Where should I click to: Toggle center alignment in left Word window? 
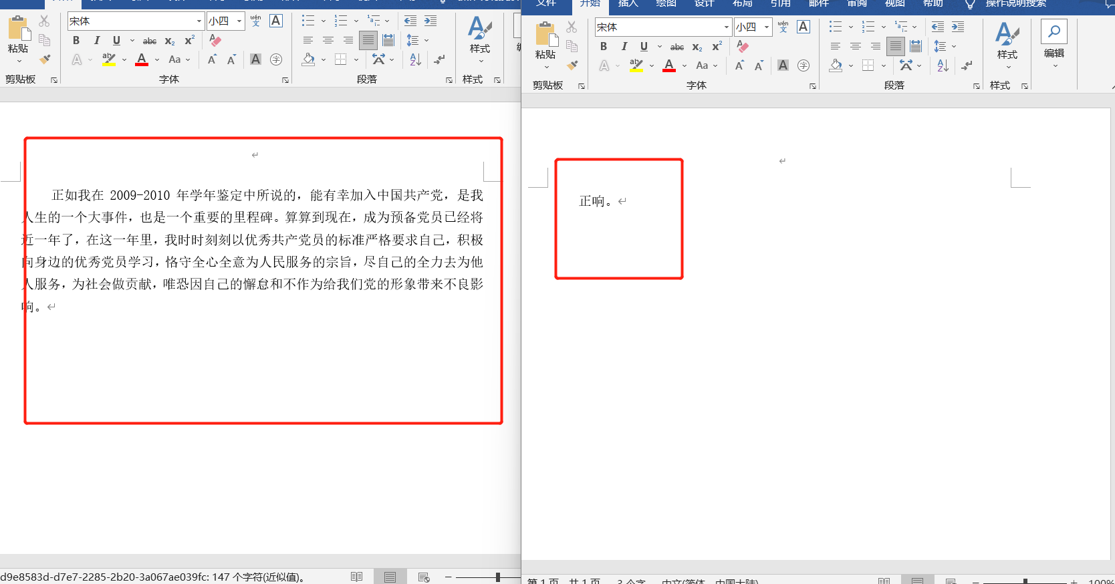coord(328,40)
